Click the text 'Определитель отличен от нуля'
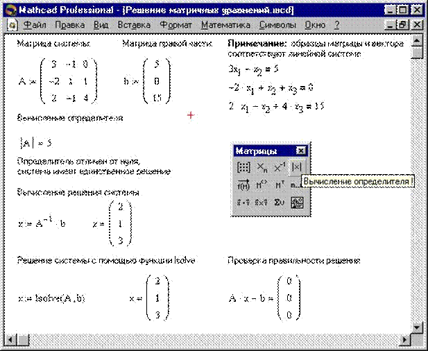The image size is (428, 351). pyautogui.click(x=78, y=162)
